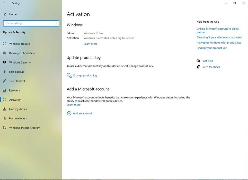Click the Home house icon
The height and width of the screenshot is (180, 248).
coord(5,14)
